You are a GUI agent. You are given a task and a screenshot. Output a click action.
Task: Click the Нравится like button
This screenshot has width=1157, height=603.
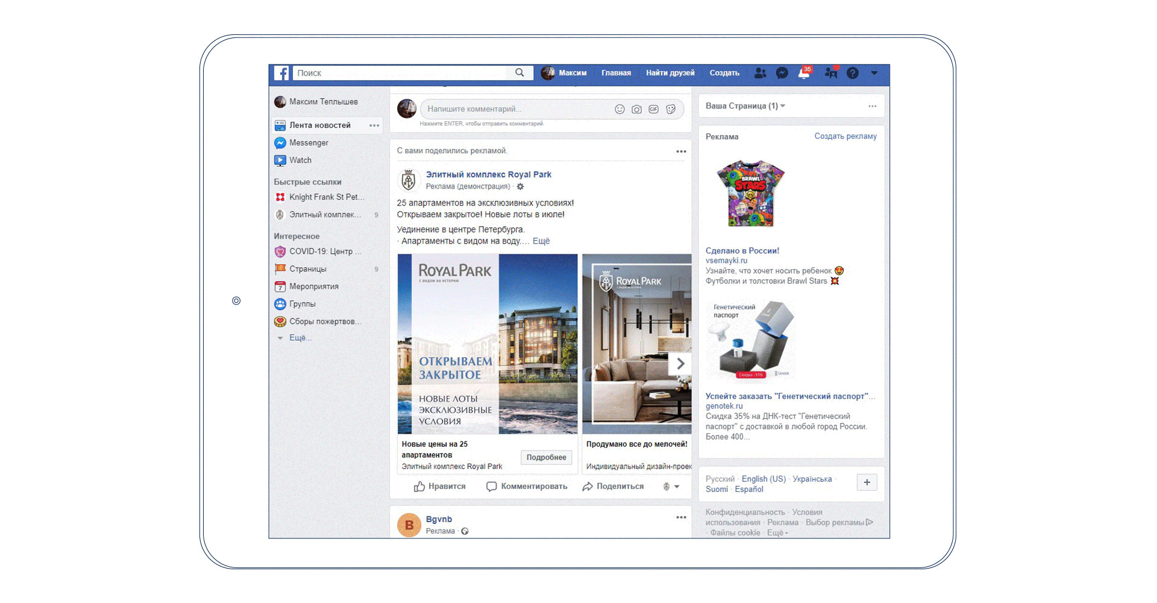pos(440,487)
